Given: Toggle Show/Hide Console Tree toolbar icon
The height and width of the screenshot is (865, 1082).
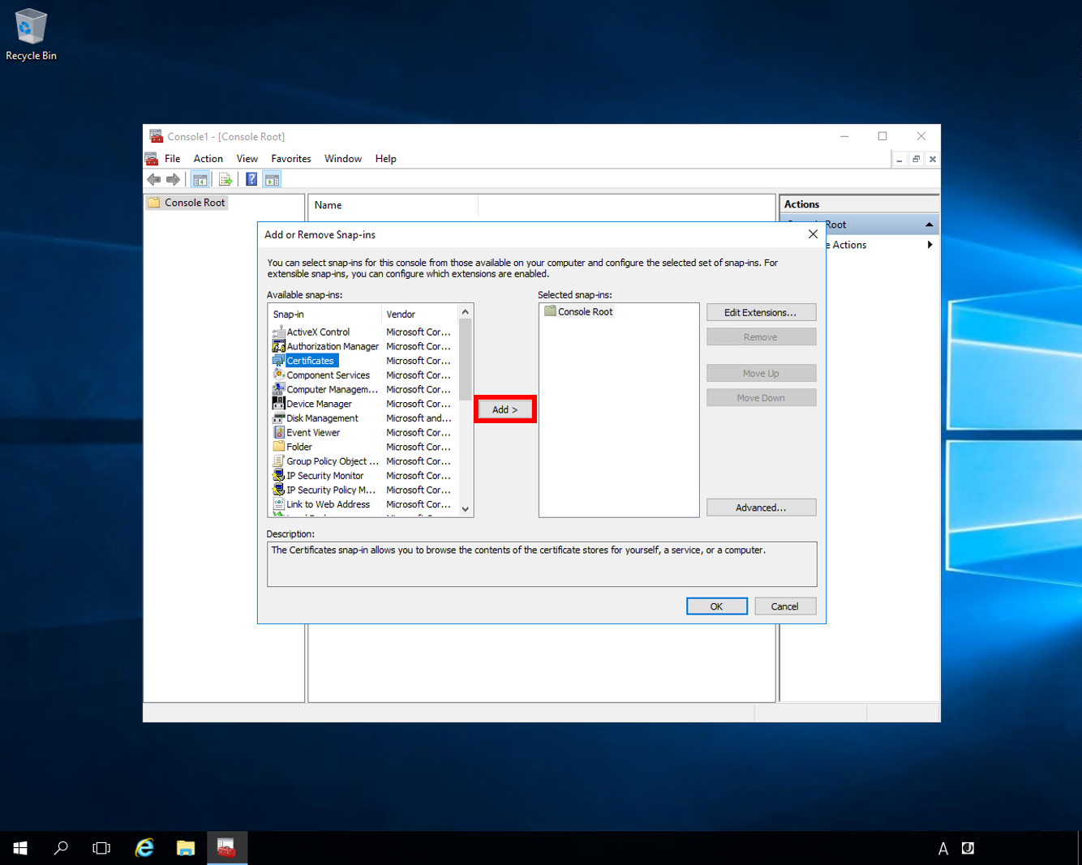Looking at the screenshot, I should [x=200, y=180].
